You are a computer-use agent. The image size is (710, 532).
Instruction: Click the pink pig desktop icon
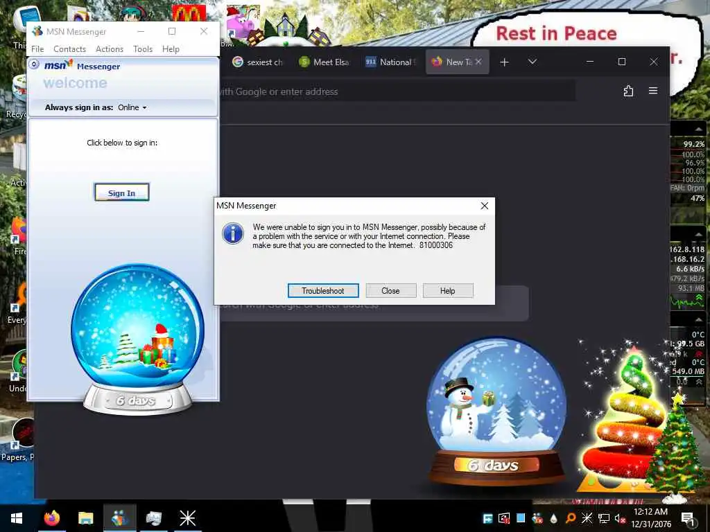[243, 23]
